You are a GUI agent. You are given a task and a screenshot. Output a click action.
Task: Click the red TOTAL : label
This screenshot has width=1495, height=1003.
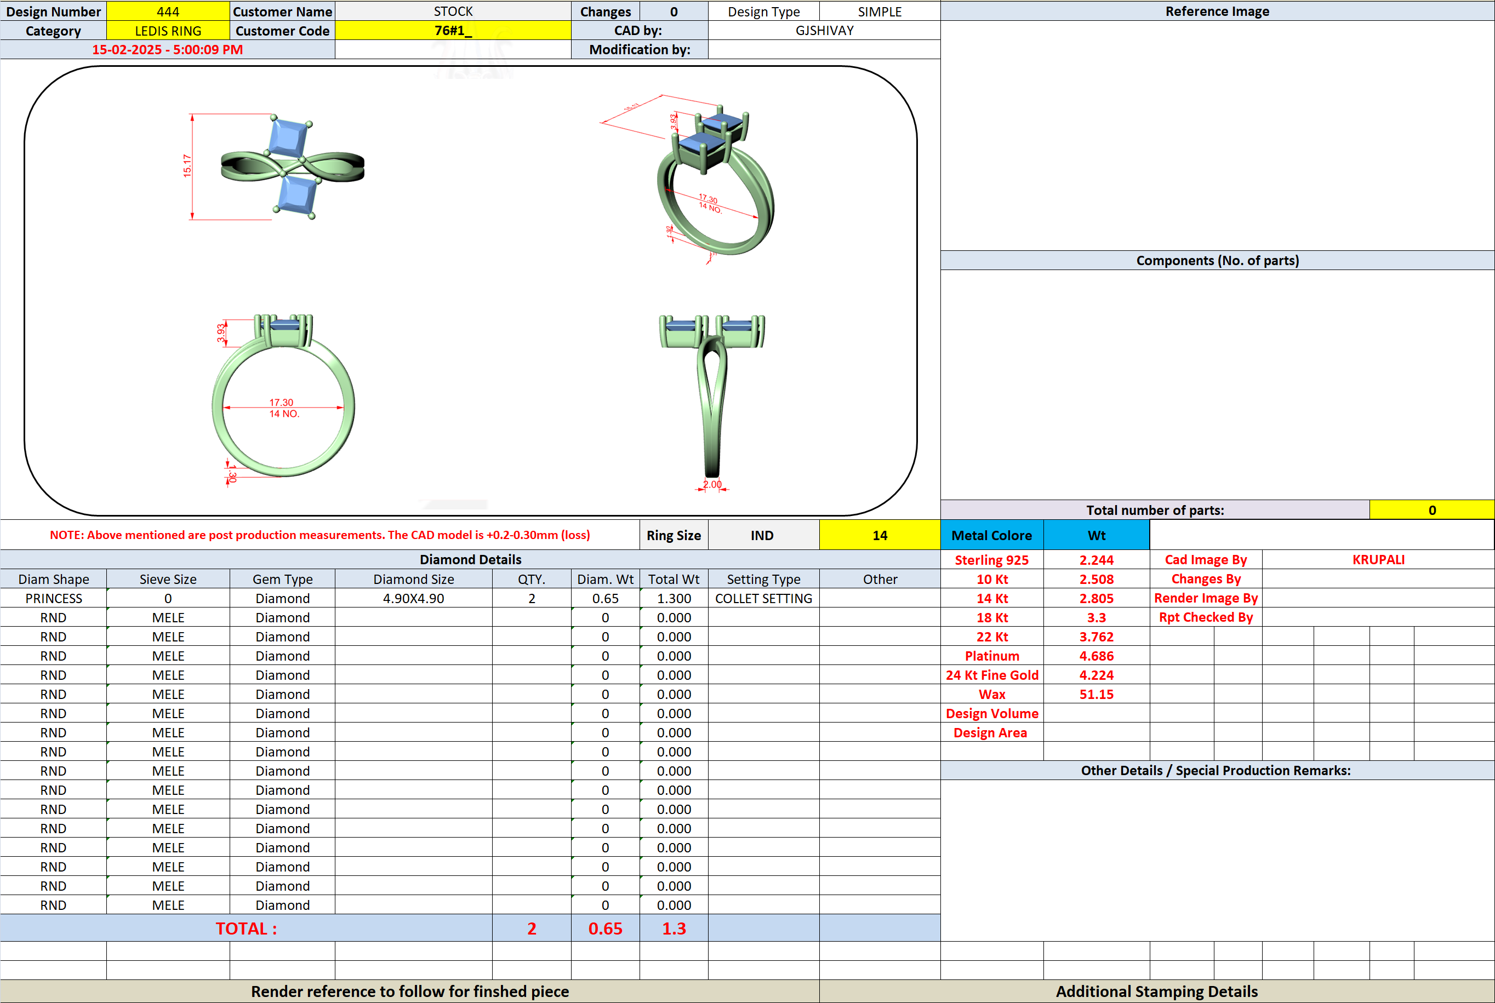click(247, 928)
